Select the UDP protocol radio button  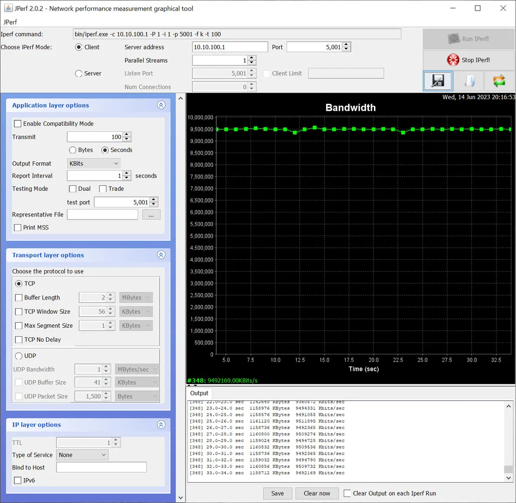(19, 356)
